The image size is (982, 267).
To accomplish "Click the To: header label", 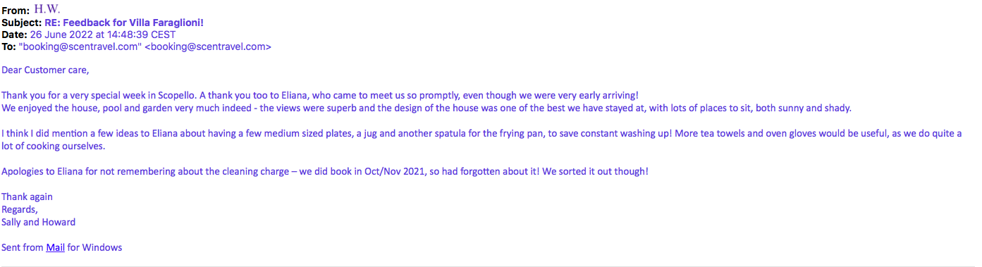I will click(x=8, y=46).
